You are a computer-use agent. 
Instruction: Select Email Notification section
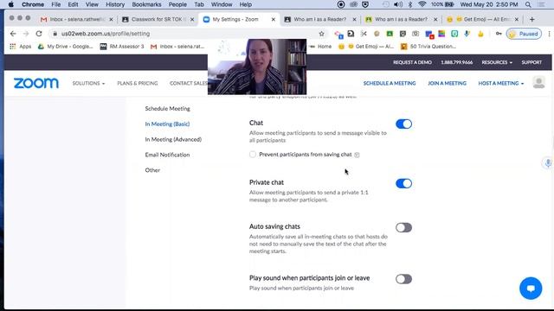(x=167, y=155)
